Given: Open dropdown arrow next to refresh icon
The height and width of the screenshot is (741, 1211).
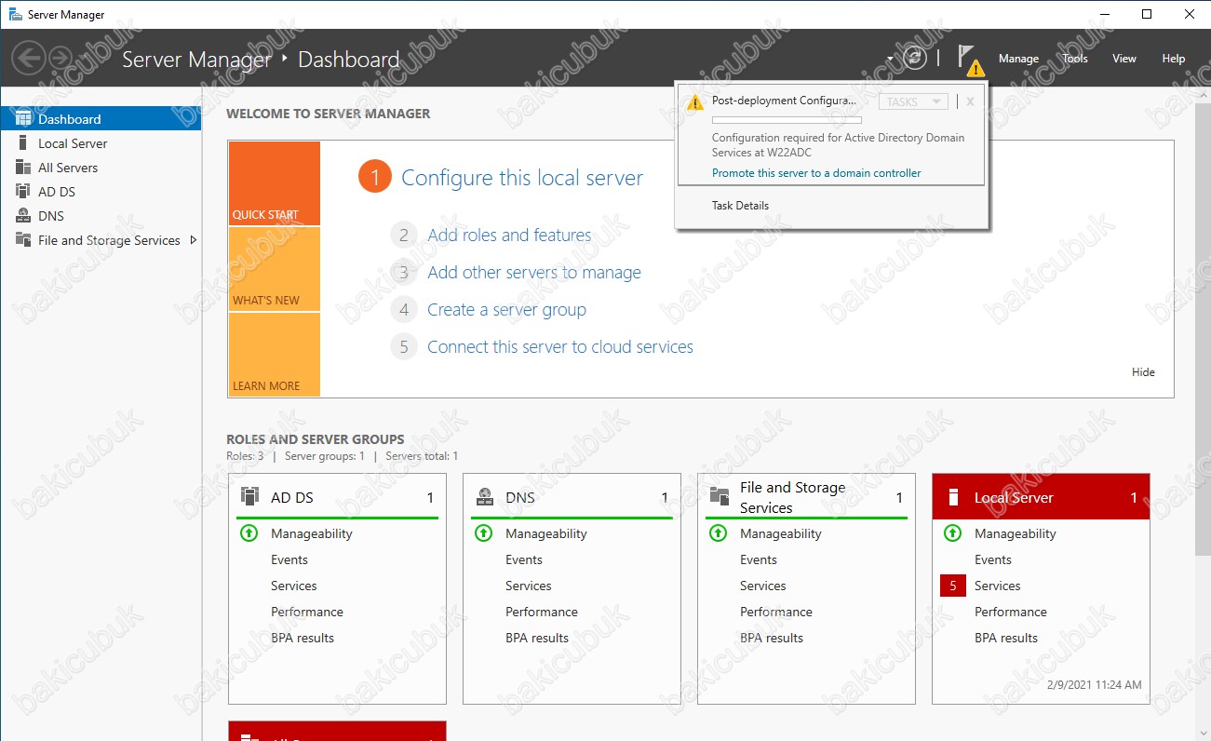Looking at the screenshot, I should 891,59.
